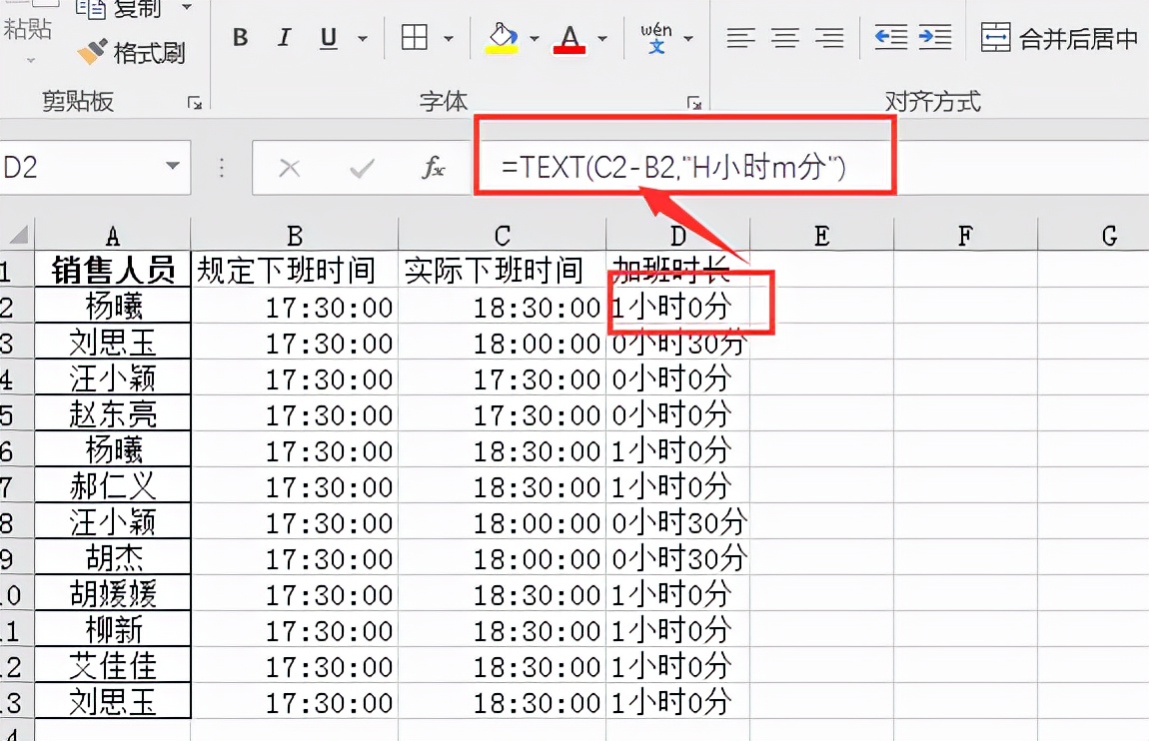The width and height of the screenshot is (1149, 741).
Task: Select cell D2 showing 1小时0分
Action: click(677, 306)
